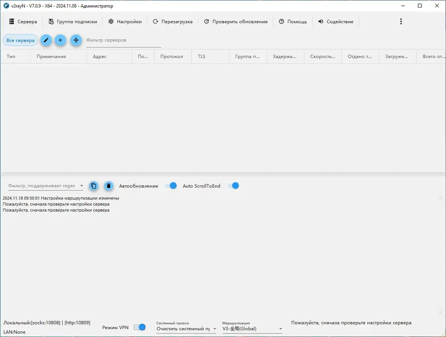The image size is (446, 337).
Task: Sort by the Протокол column header
Action: click(173, 56)
